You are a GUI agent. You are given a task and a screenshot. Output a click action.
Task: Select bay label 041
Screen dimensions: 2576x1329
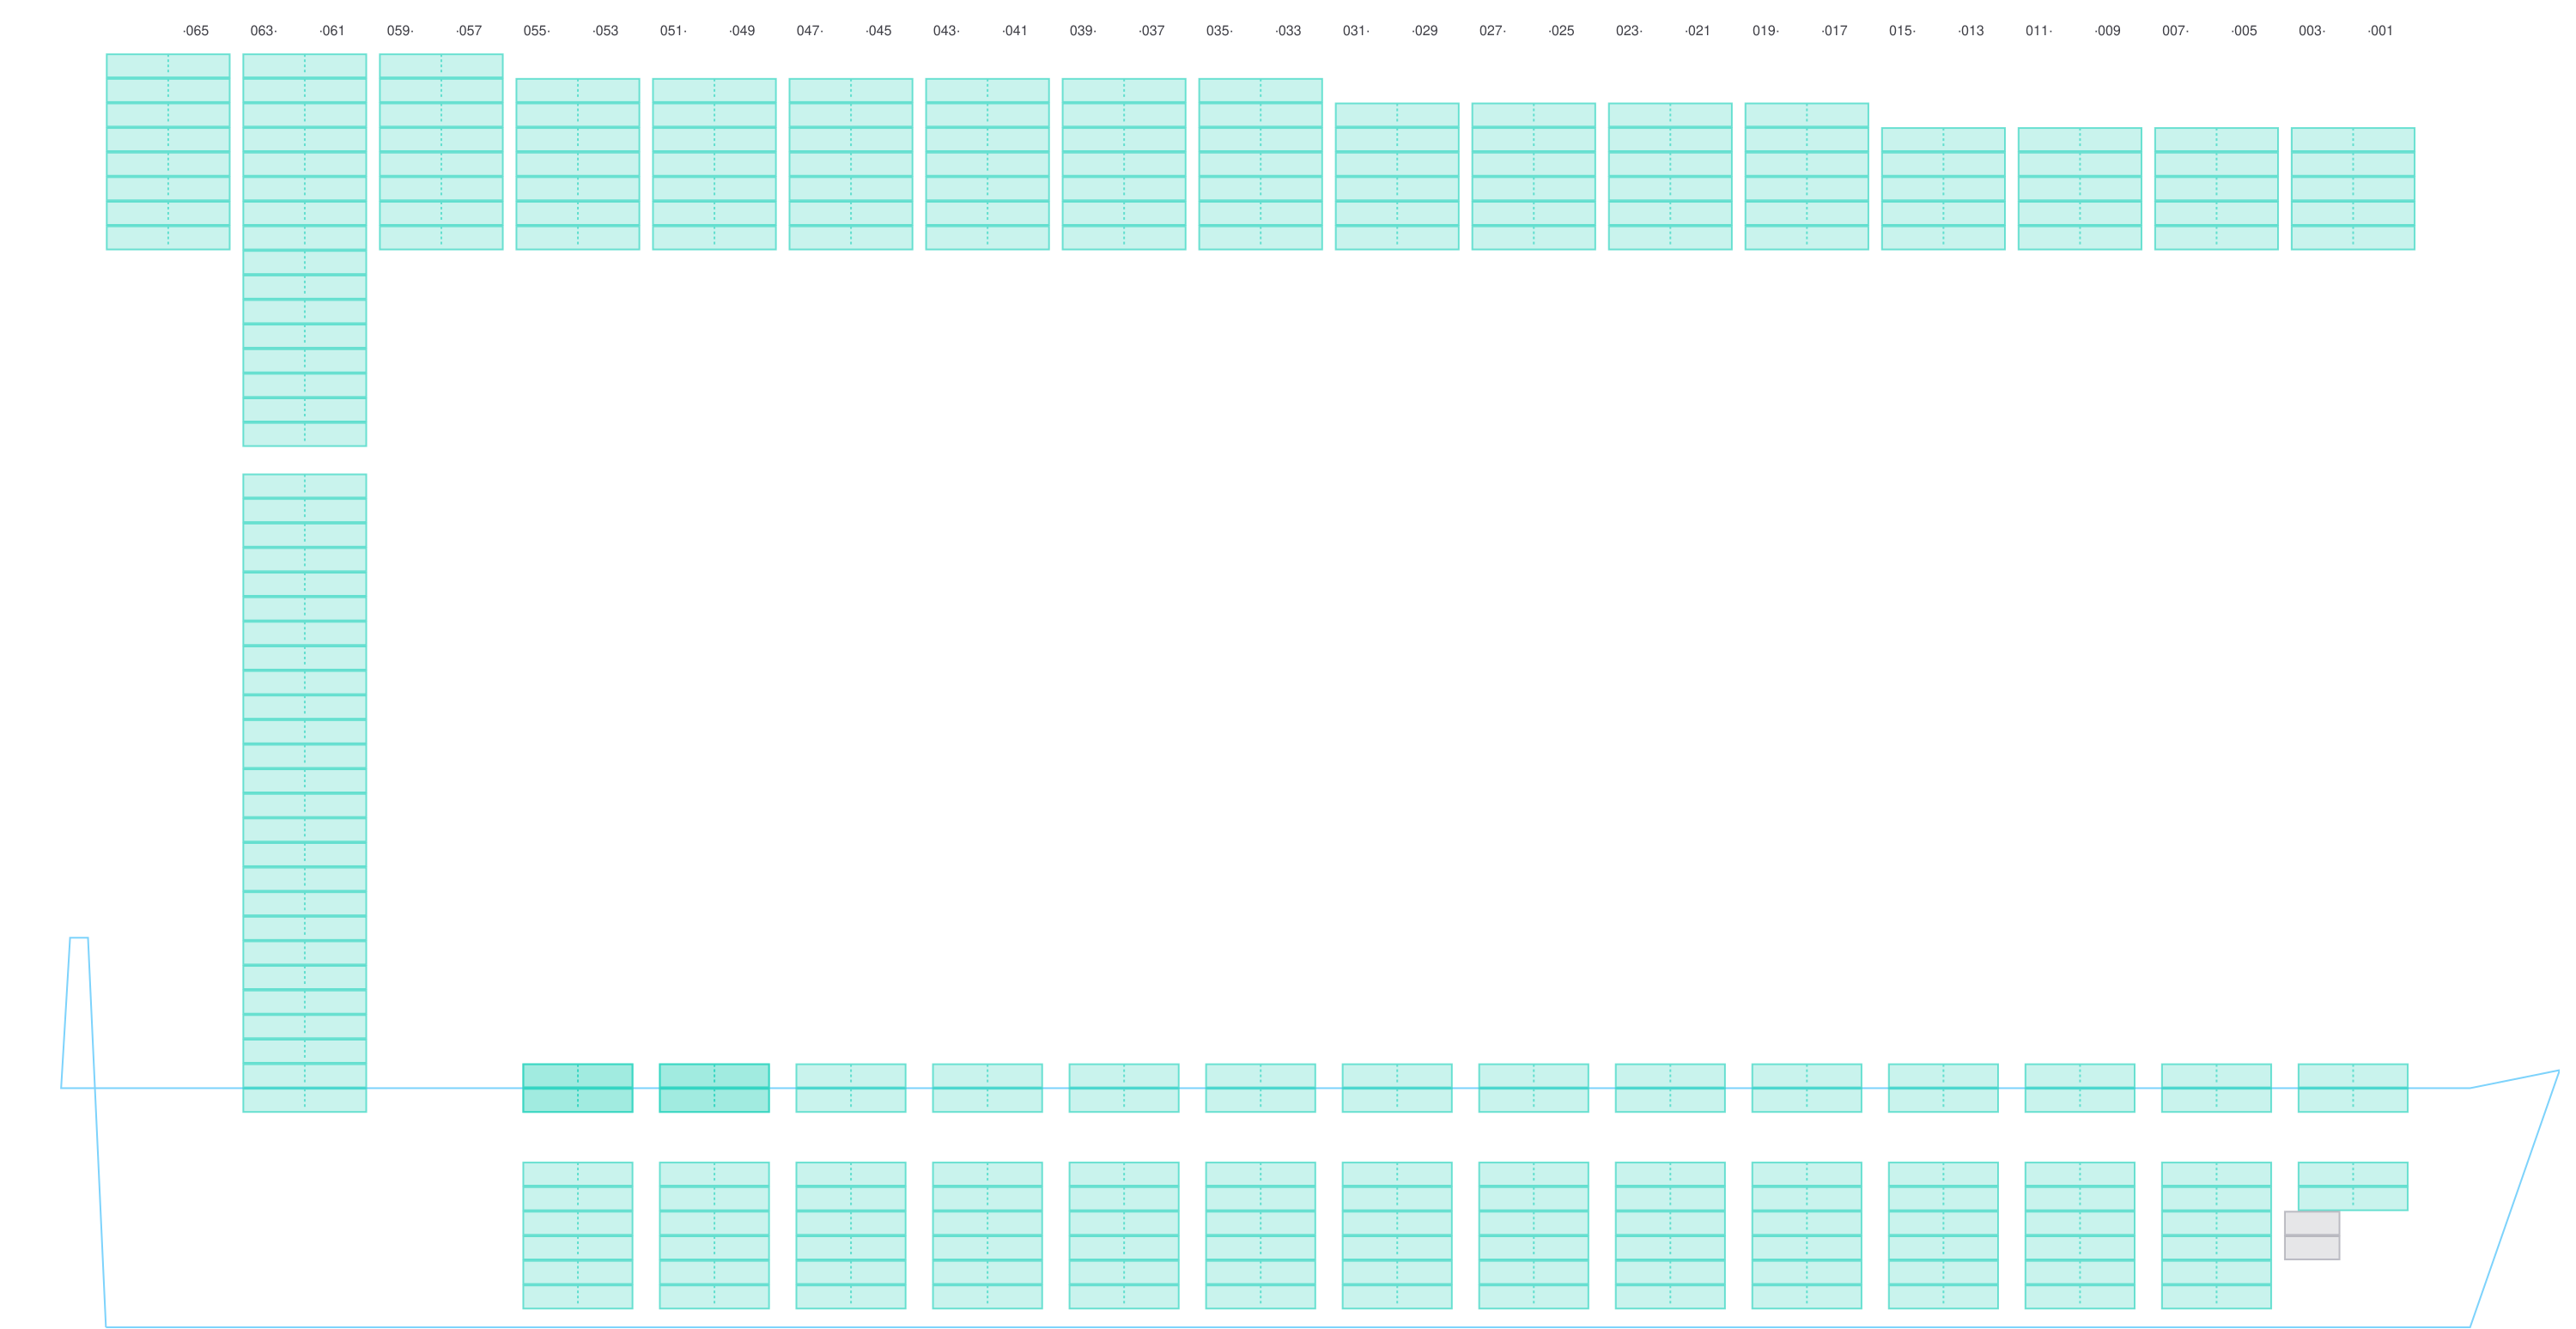pos(1015,31)
